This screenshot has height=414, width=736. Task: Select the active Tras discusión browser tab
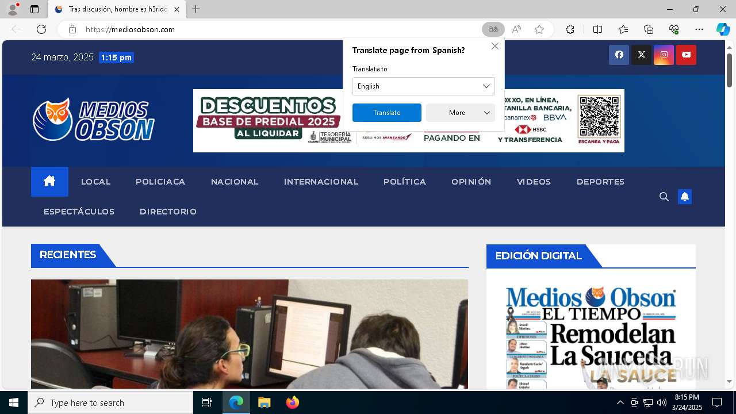117,10
